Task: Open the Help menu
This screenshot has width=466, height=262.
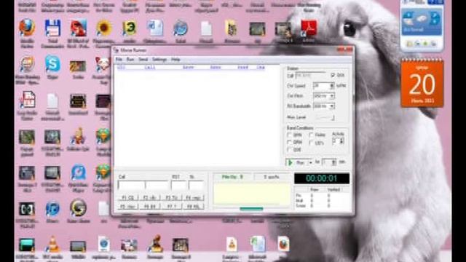Action: coord(175,60)
